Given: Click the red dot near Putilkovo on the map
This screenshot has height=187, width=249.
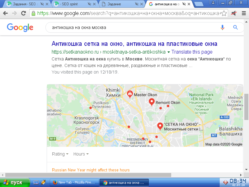Looking at the screenshot, I should coord(91,108).
